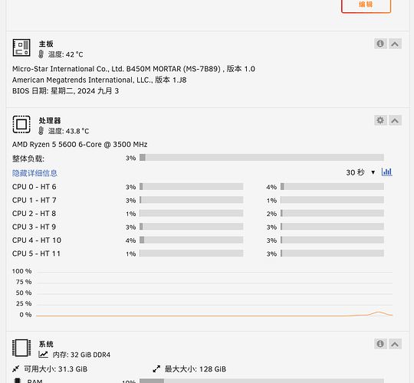Screen dimensions: 414x383
Task: Click 隐藏详细信息 link
Action: pyautogui.click(x=34, y=173)
